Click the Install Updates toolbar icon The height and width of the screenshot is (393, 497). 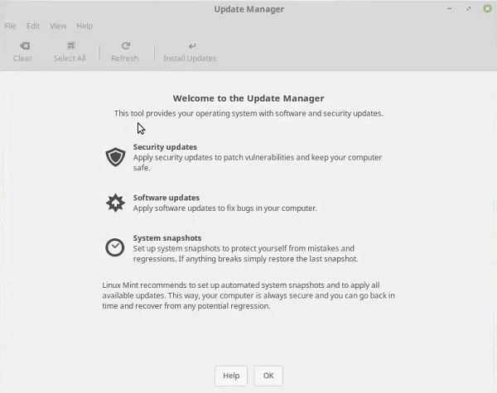[x=192, y=46]
